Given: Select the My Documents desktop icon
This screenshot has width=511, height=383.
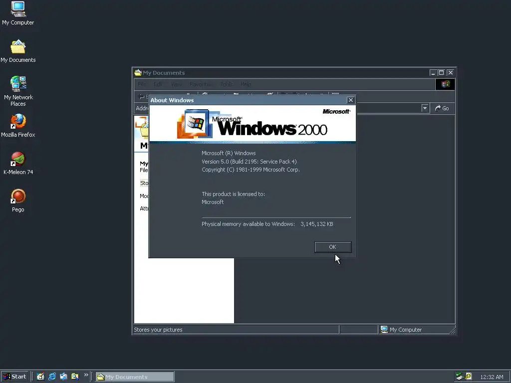Looking at the screenshot, I should tap(18, 51).
